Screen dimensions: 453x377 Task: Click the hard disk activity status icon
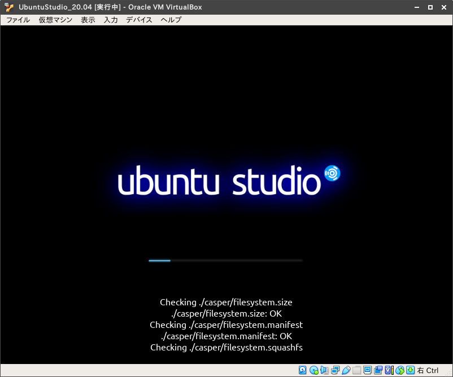pos(303,370)
